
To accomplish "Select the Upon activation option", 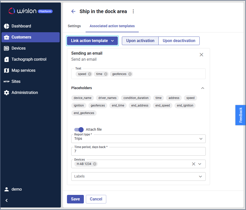I will click(x=140, y=41).
